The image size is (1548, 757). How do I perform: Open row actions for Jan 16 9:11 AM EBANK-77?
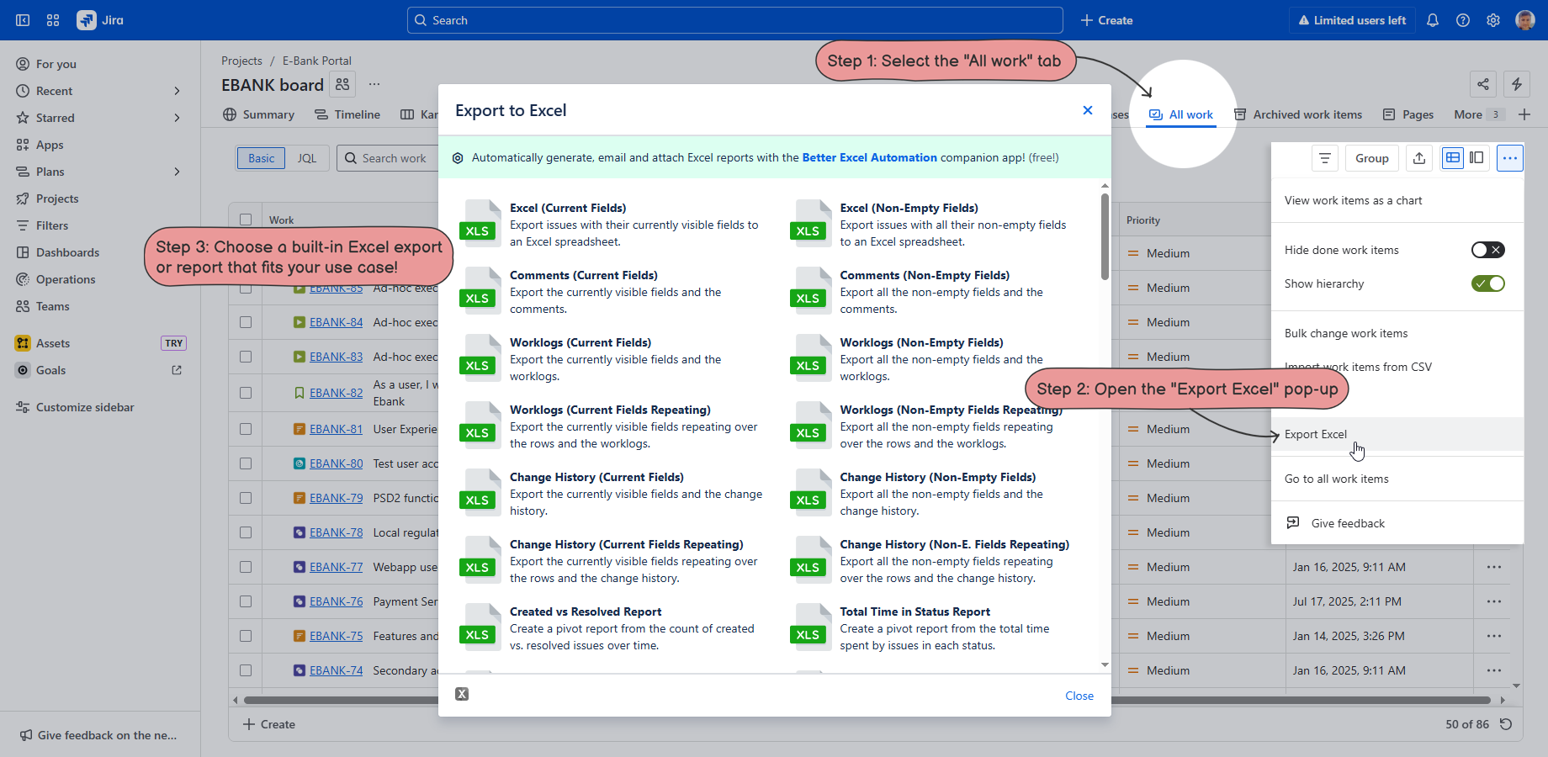point(1494,567)
